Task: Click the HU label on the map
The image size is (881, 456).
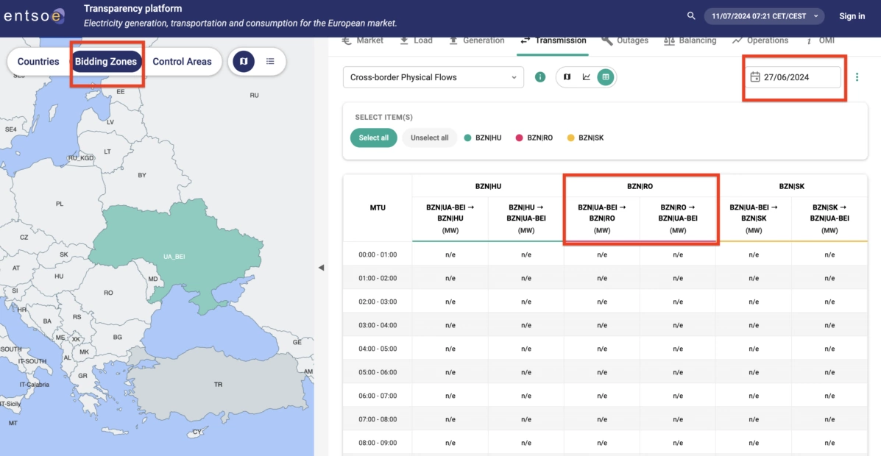Action: pos(59,276)
